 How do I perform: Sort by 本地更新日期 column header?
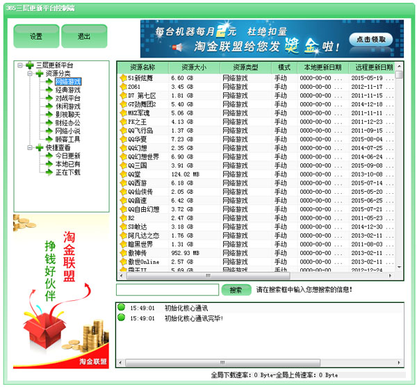click(x=323, y=67)
